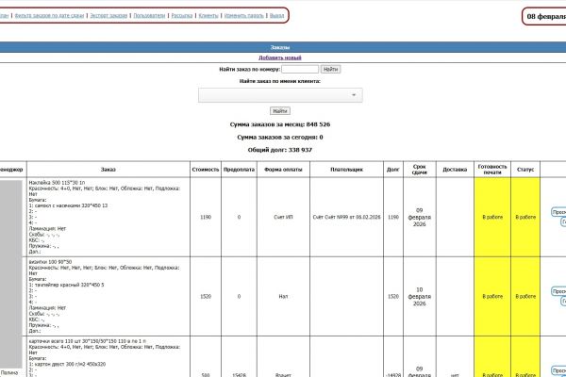566x377 pixels.
Task: Click 'Найти' below the client dropdown
Action: (280, 111)
